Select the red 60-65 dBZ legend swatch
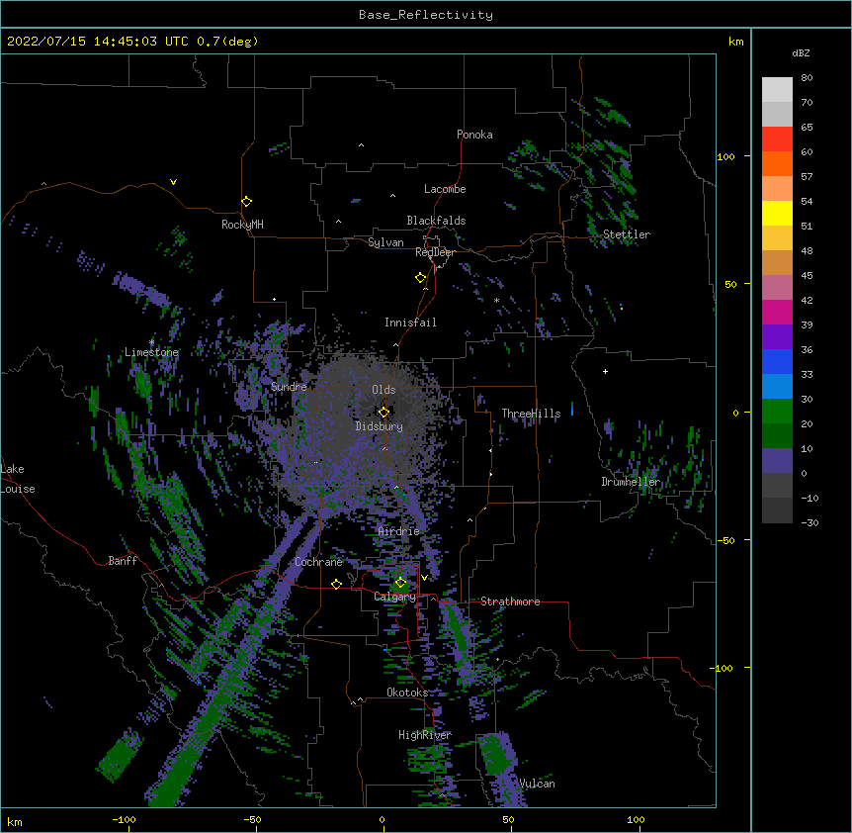The image size is (852, 833). 777,139
